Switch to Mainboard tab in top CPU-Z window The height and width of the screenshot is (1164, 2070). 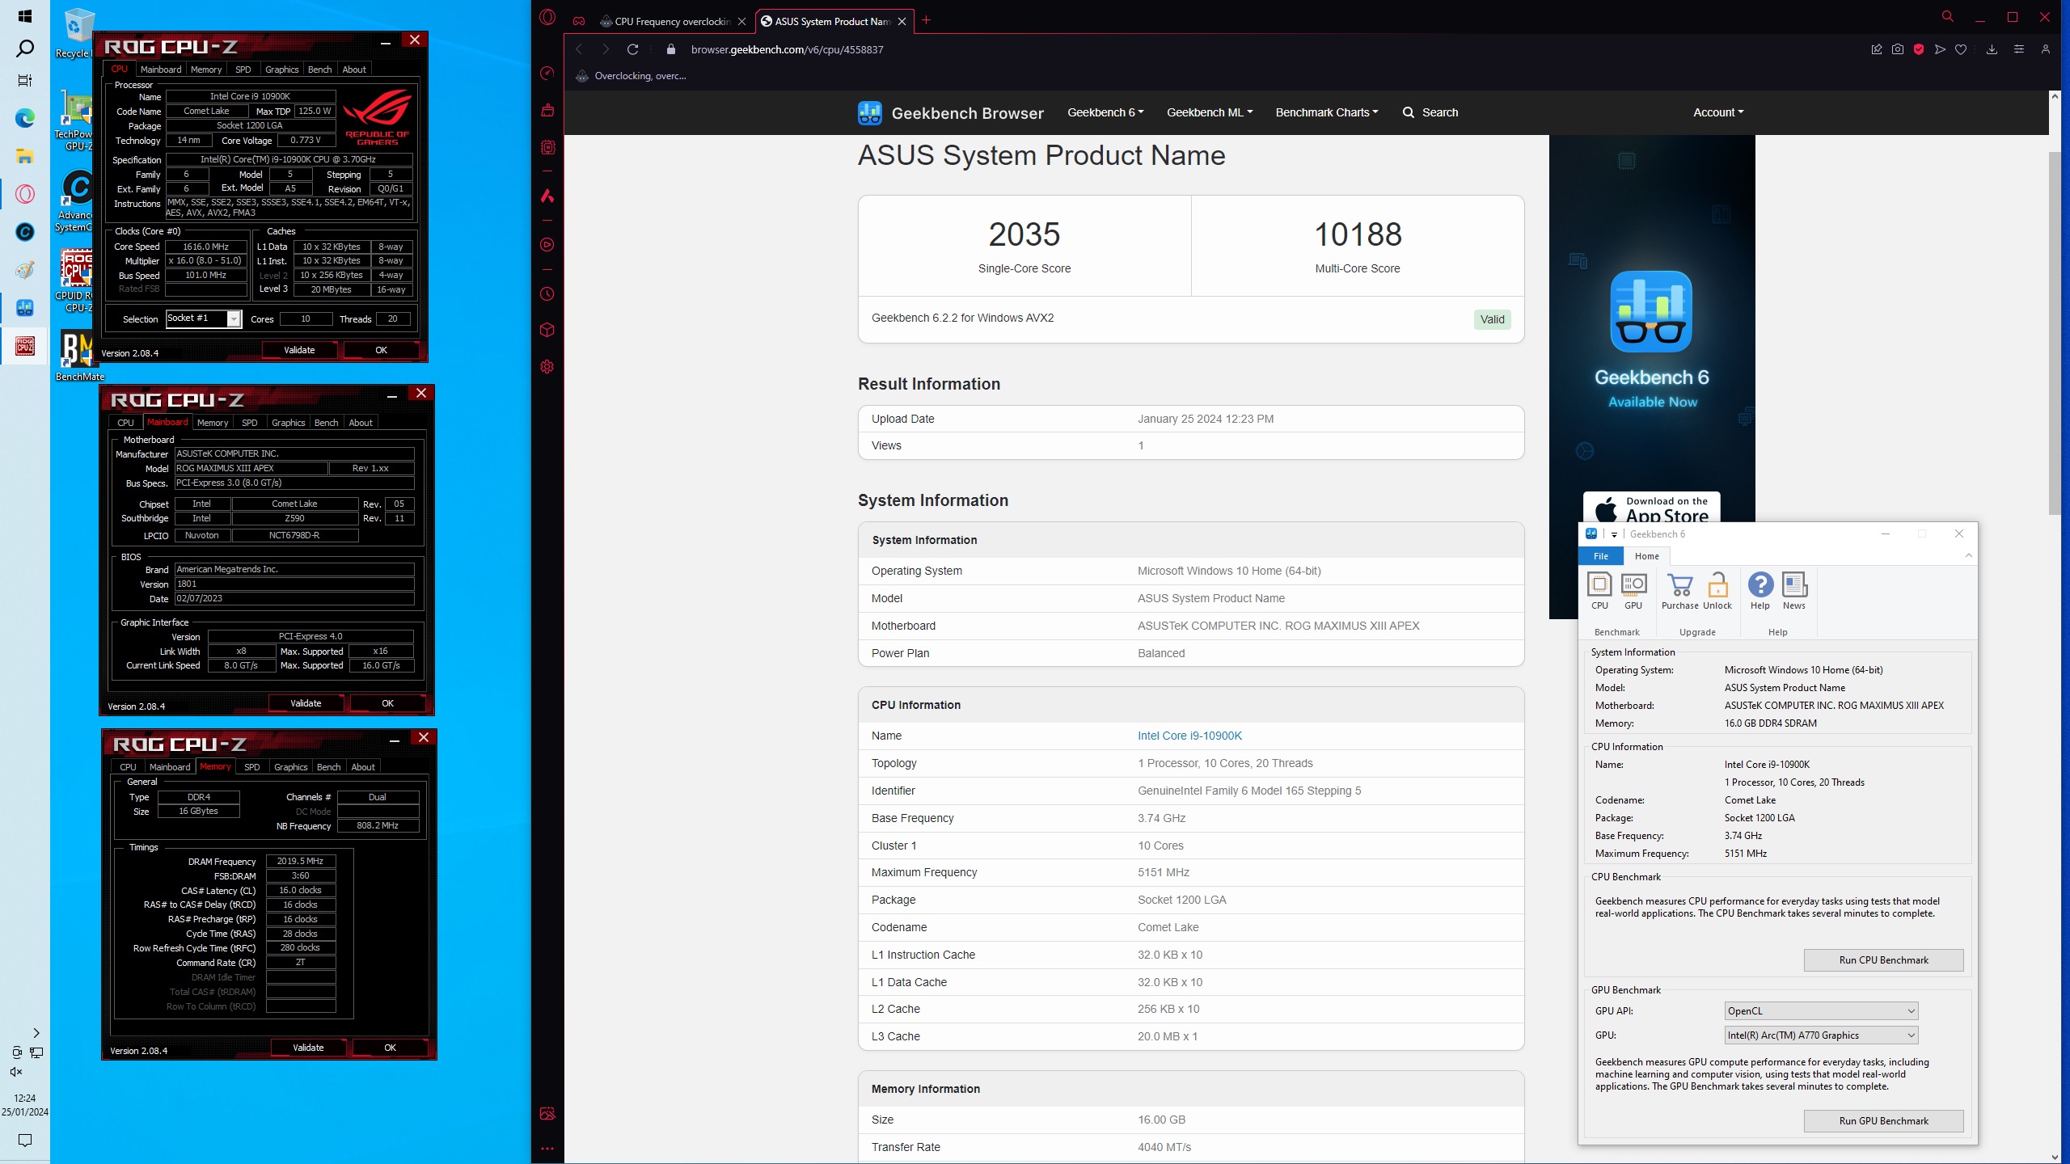[161, 70]
